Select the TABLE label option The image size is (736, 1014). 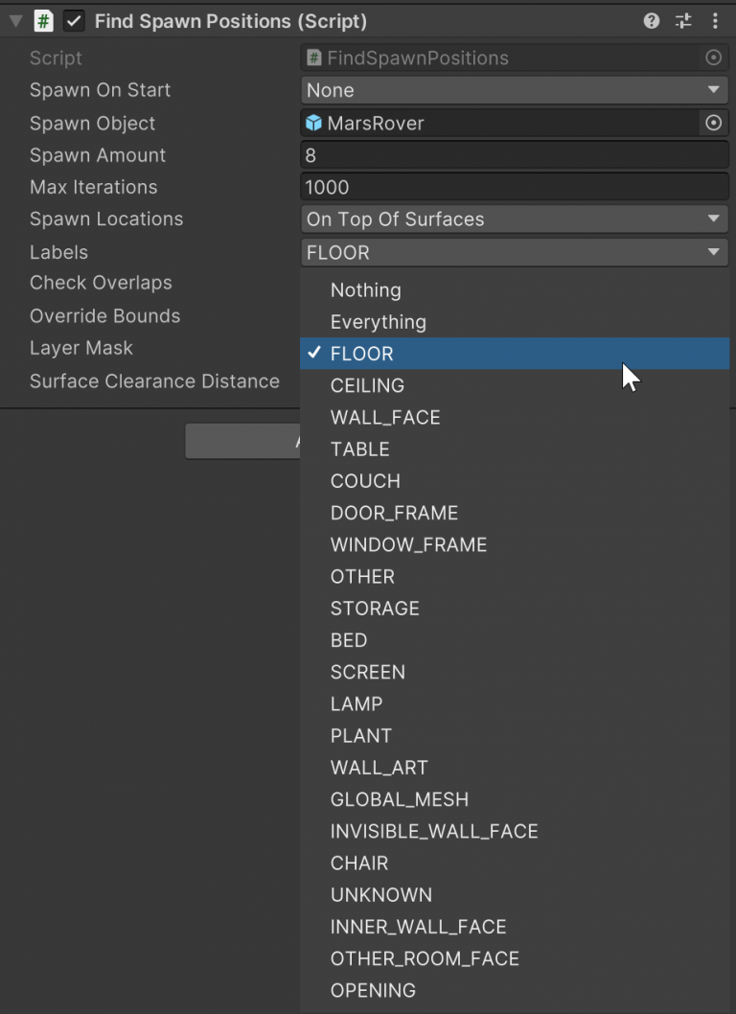[359, 449]
